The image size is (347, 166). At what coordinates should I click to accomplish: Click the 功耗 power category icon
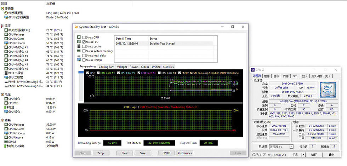click(x=2, y=120)
